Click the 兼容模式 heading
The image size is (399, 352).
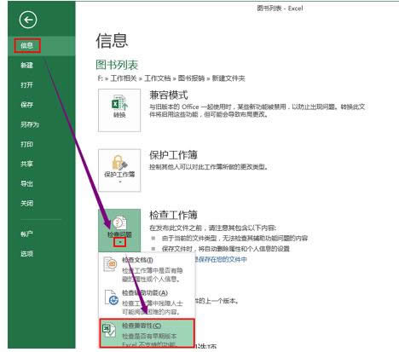pyautogui.click(x=169, y=95)
